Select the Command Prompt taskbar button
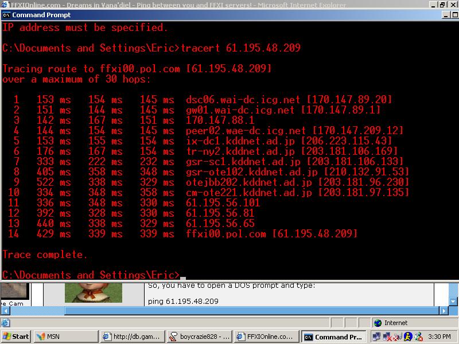Screen dimensions: 459x344 pyautogui.click(x=333, y=337)
